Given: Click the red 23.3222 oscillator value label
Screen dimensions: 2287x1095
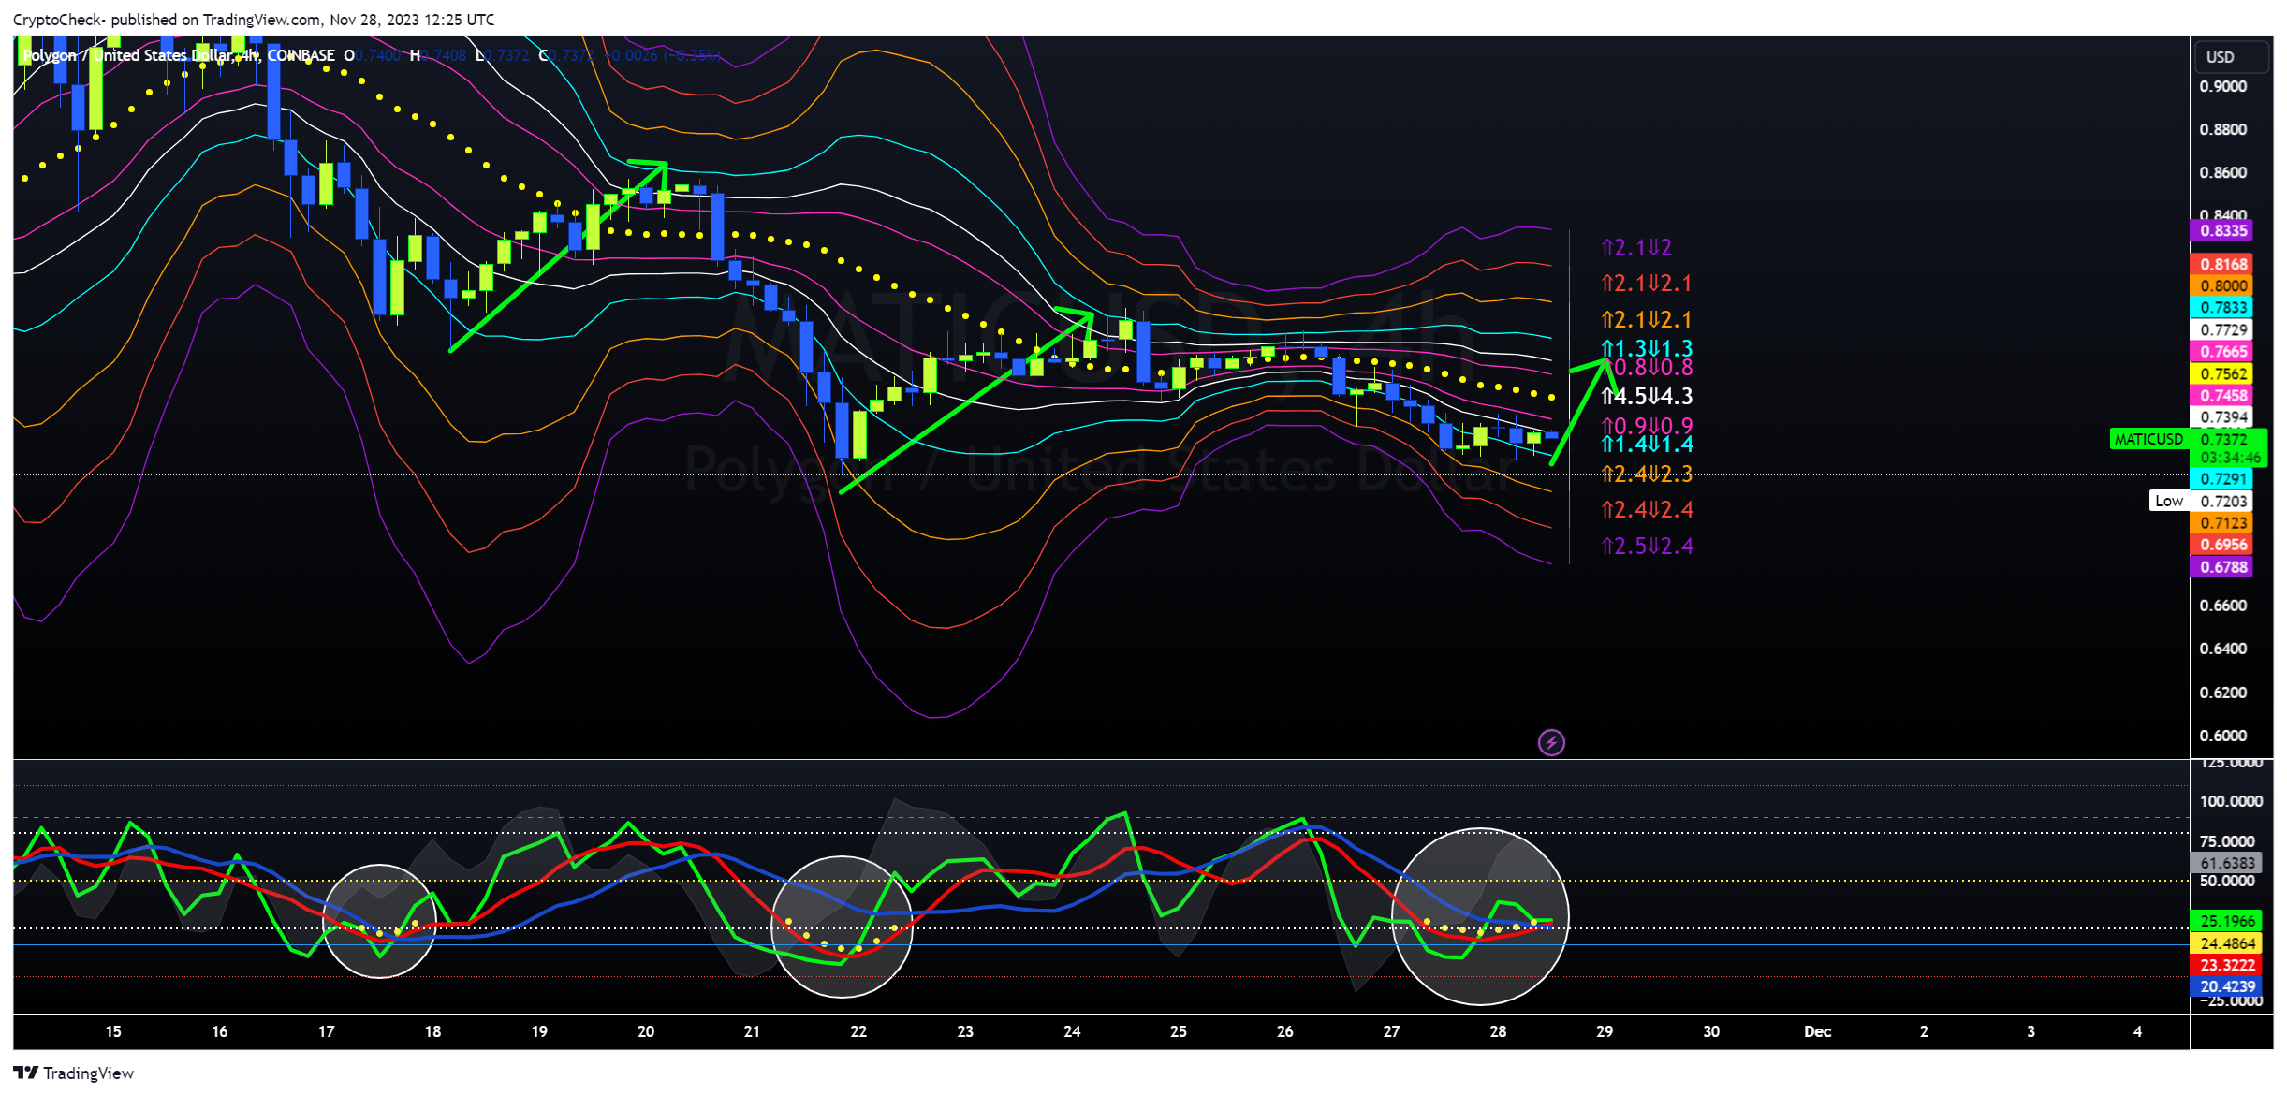Looking at the screenshot, I should [x=2226, y=964].
